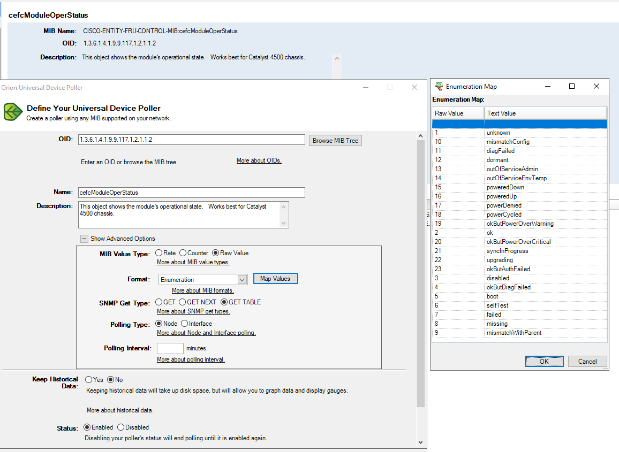This screenshot has height=452, width=619.
Task: Select Yes for Keep Historical Data
Action: (x=89, y=379)
